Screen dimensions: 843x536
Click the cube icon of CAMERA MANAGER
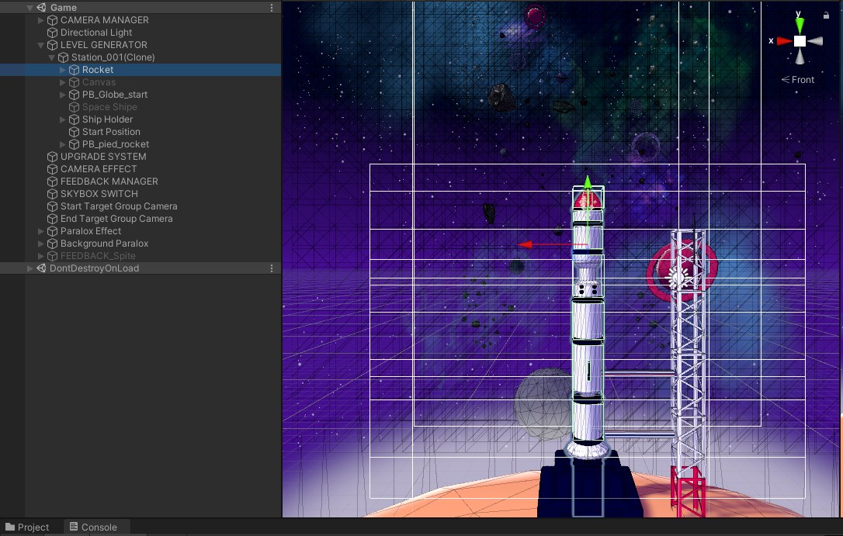pos(52,20)
